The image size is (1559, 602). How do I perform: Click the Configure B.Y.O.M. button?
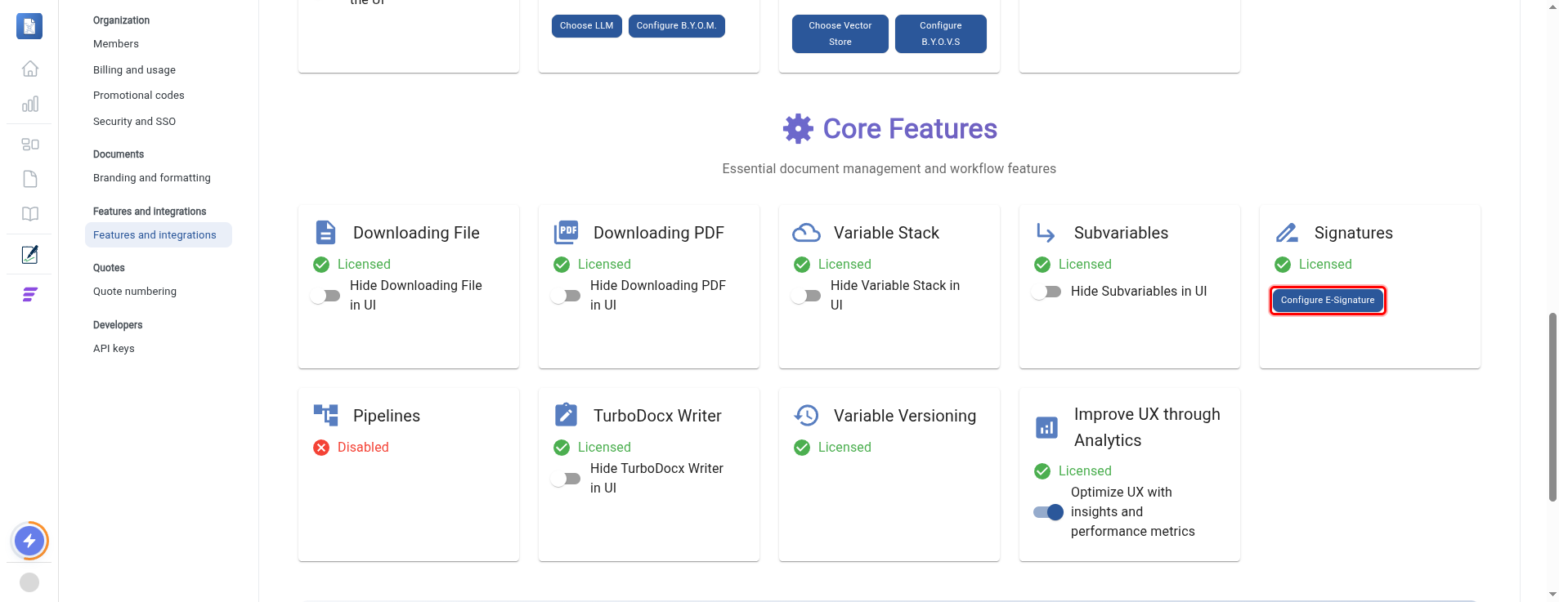pyautogui.click(x=677, y=26)
